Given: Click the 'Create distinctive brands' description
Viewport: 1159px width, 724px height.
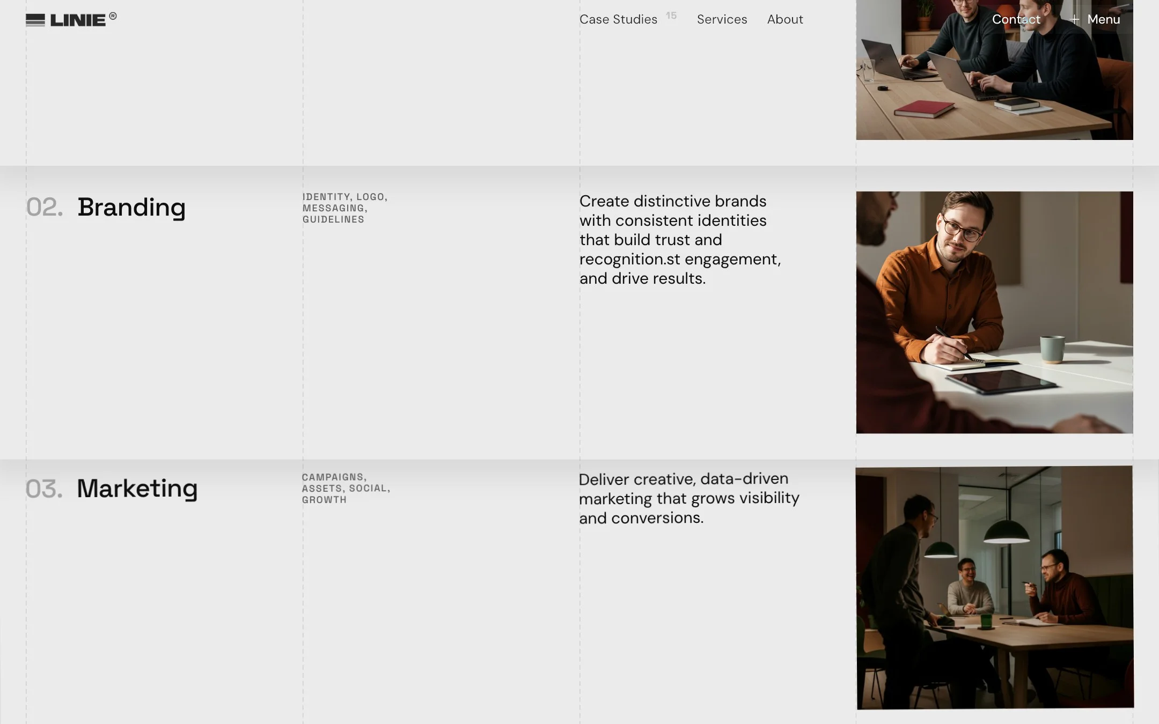Looking at the screenshot, I should click(680, 240).
